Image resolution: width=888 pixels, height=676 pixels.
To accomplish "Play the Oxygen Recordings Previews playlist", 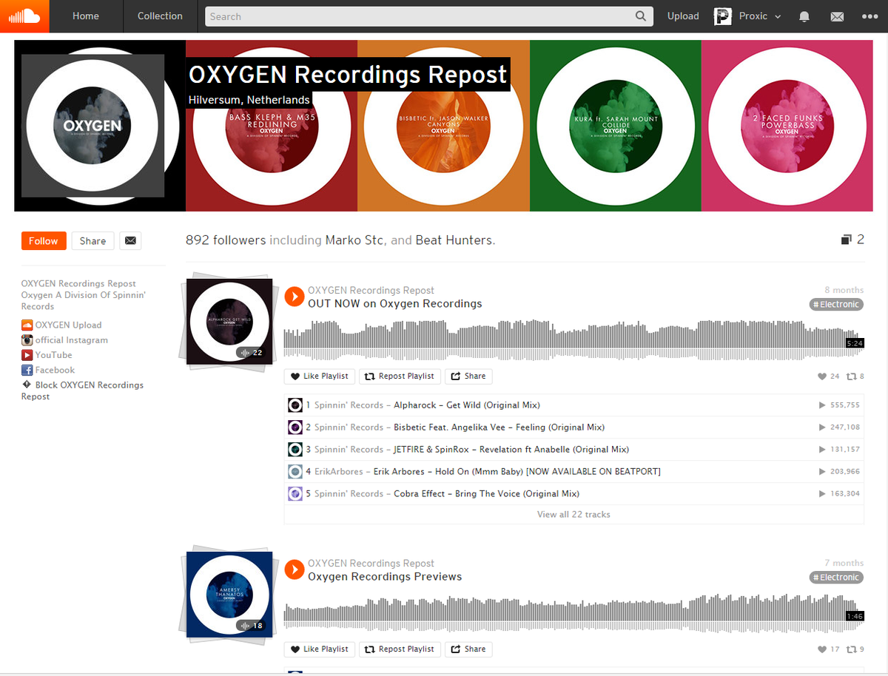I will coord(295,569).
